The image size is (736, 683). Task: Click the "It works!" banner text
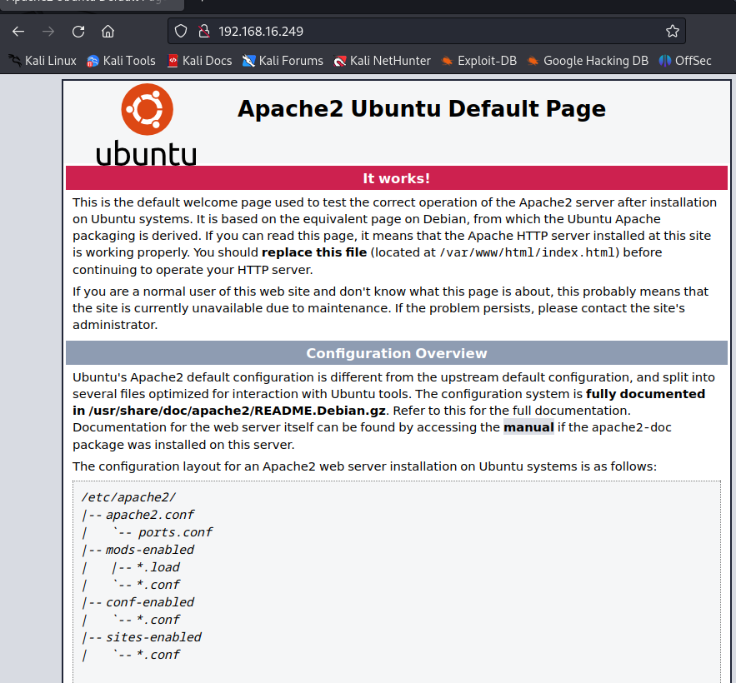[396, 178]
